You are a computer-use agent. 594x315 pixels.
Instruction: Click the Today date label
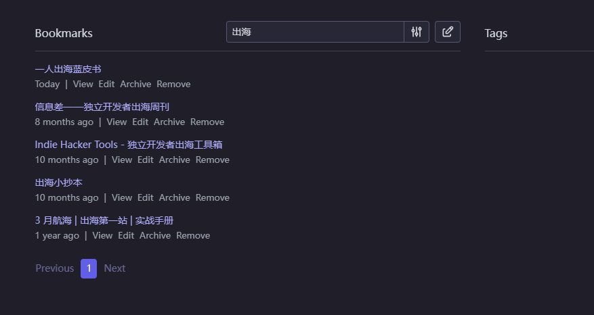pyautogui.click(x=47, y=84)
